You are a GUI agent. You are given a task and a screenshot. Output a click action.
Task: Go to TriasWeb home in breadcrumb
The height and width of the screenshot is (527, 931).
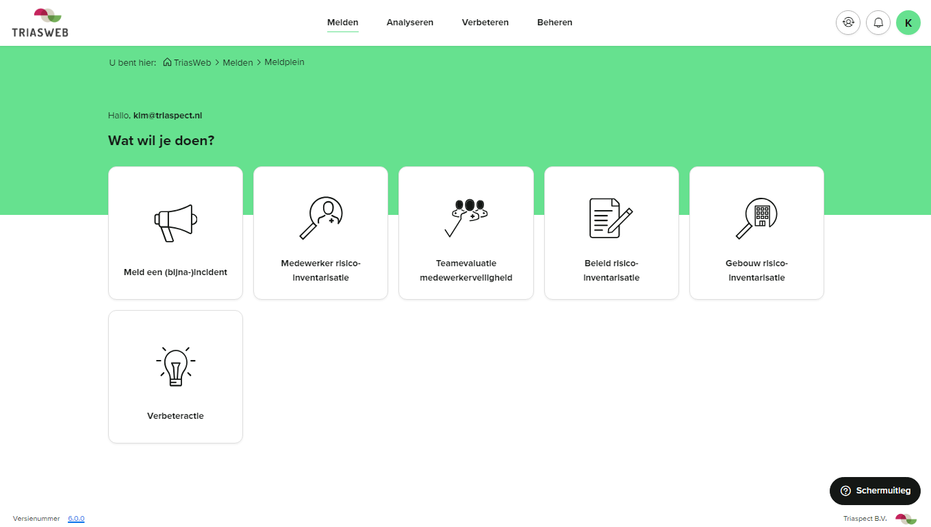(192, 62)
